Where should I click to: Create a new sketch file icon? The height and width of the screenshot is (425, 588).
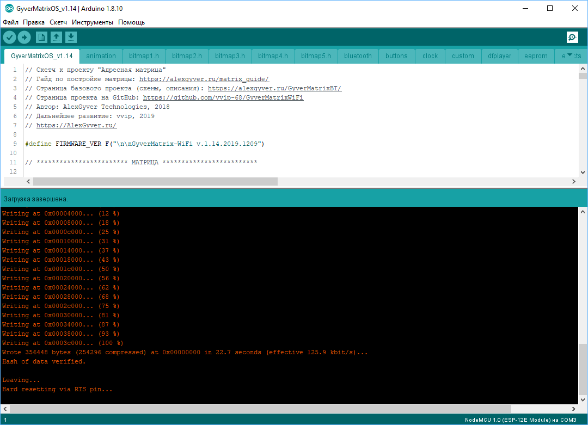click(41, 37)
